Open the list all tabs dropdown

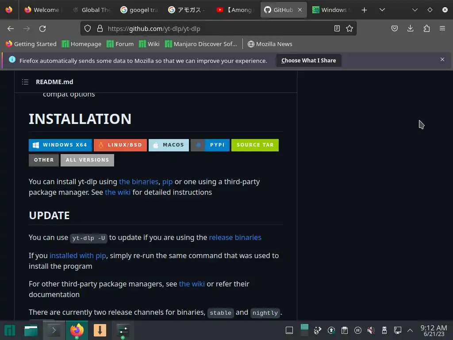382,10
